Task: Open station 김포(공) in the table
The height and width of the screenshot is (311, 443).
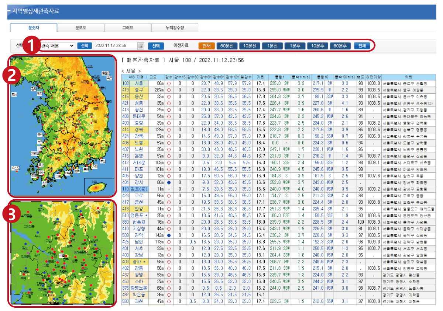Action: click(x=139, y=189)
